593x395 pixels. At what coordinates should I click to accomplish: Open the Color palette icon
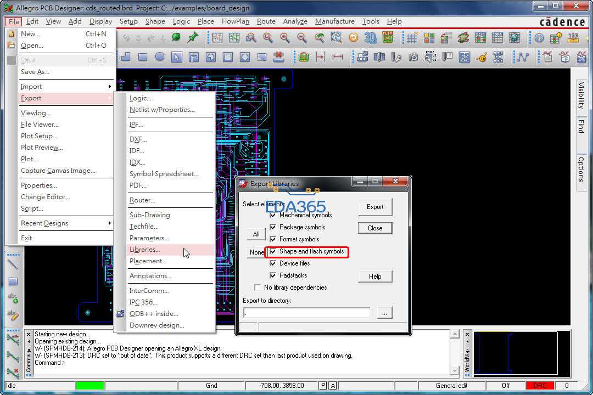point(429,37)
